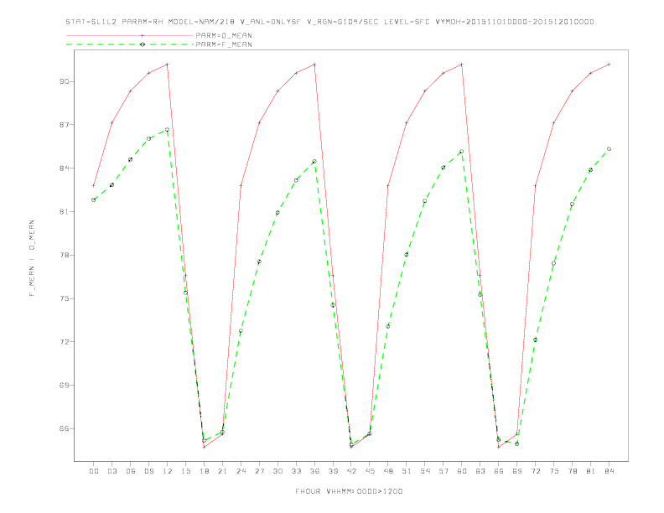Click the green F_MEAN circle marker at hour 72

(x=535, y=339)
